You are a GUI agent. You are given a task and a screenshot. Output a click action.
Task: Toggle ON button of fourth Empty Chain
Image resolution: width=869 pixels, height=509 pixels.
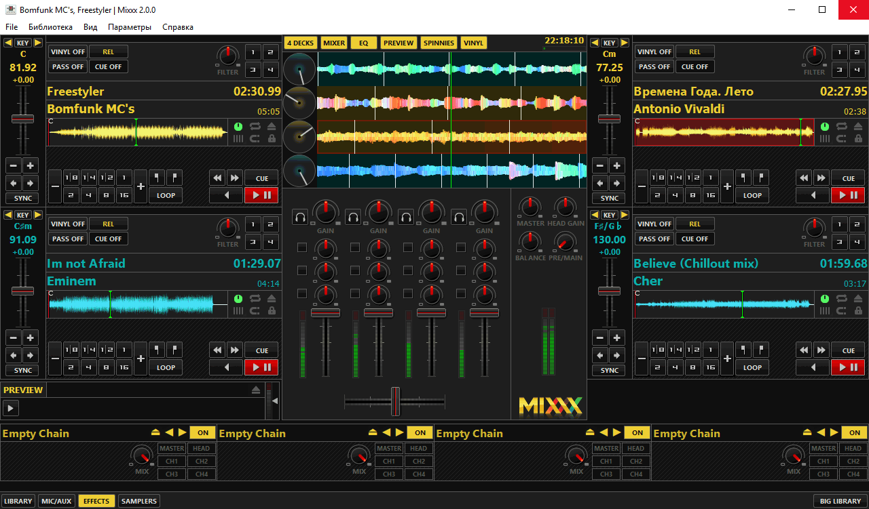click(x=855, y=432)
